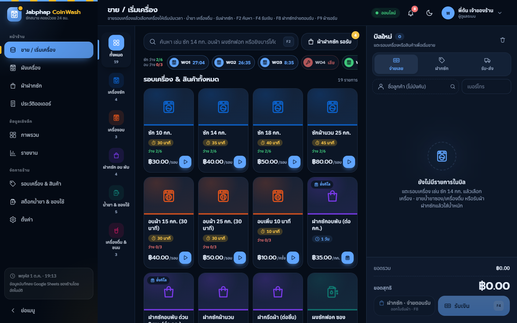The width and height of the screenshot is (517, 323).
Task: Select machine W01 chip
Action: coord(188,62)
